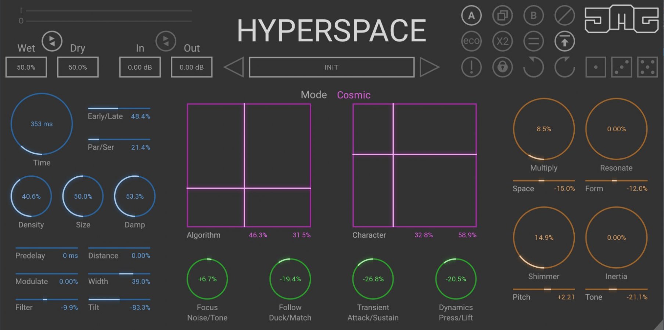Open the INIT preset browser
Image resolution: width=664 pixels, height=330 pixels.
click(x=331, y=67)
